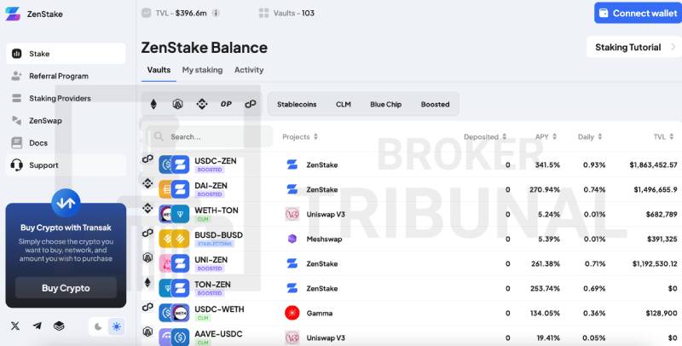Click BNB chain icon beside DAI-ZEN
The width and height of the screenshot is (682, 346).
tap(147, 183)
